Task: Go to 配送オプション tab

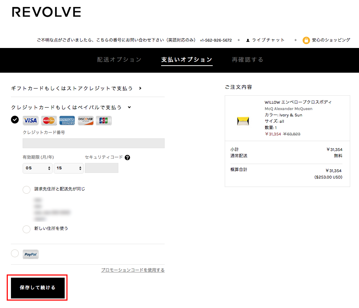Action: click(119, 60)
